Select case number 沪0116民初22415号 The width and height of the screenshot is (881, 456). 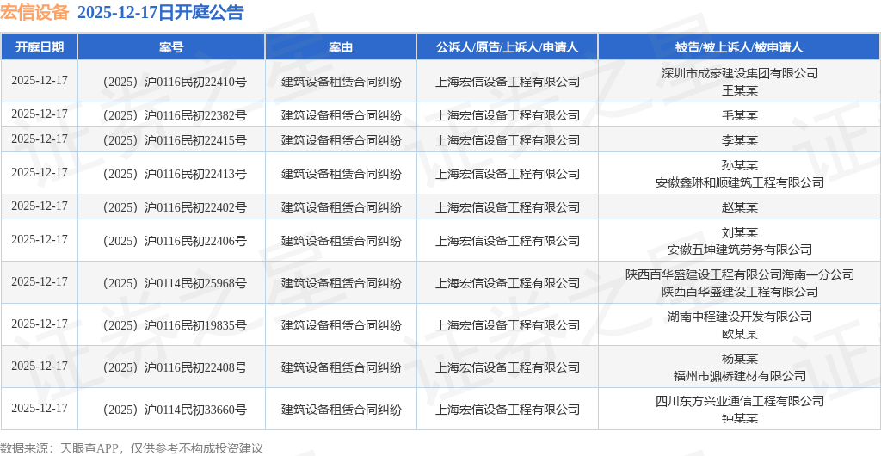(195, 140)
